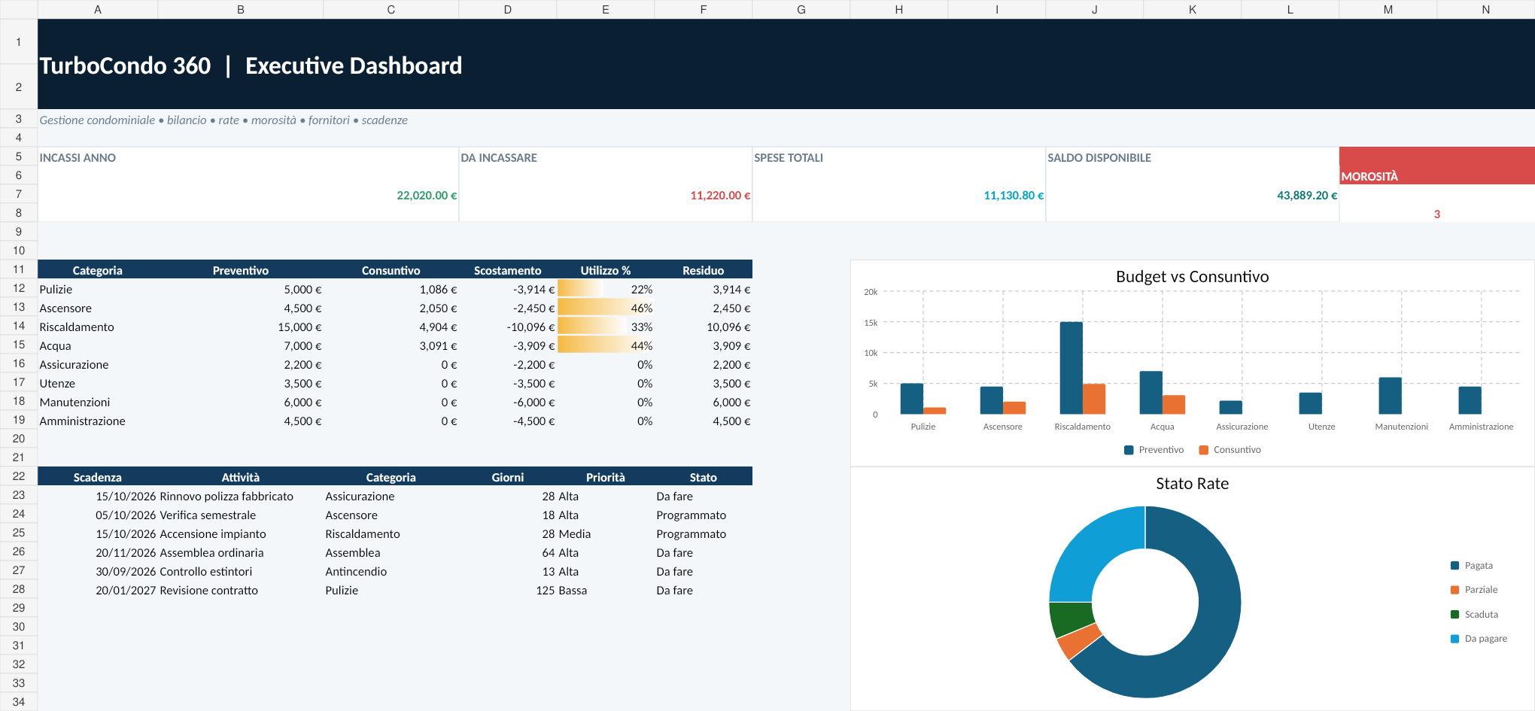
Task: Click the Priorità table header
Action: tap(606, 477)
